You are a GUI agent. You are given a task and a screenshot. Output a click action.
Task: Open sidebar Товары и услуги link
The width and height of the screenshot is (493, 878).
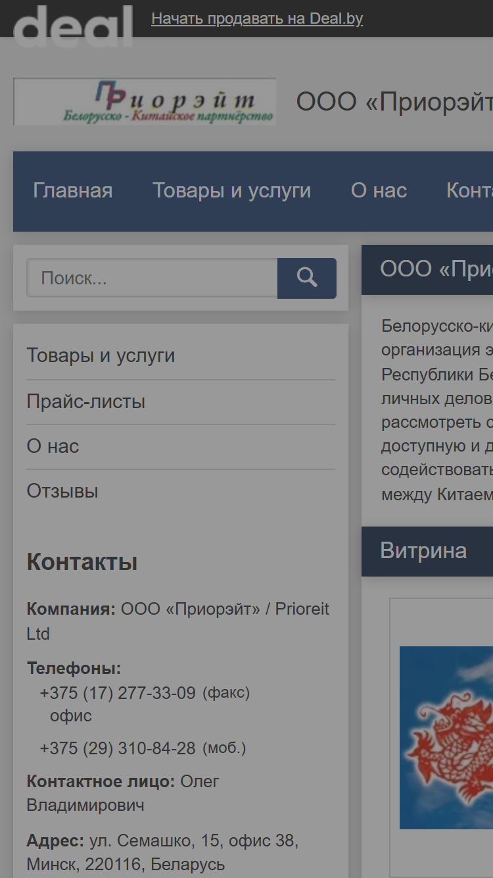pyautogui.click(x=101, y=355)
